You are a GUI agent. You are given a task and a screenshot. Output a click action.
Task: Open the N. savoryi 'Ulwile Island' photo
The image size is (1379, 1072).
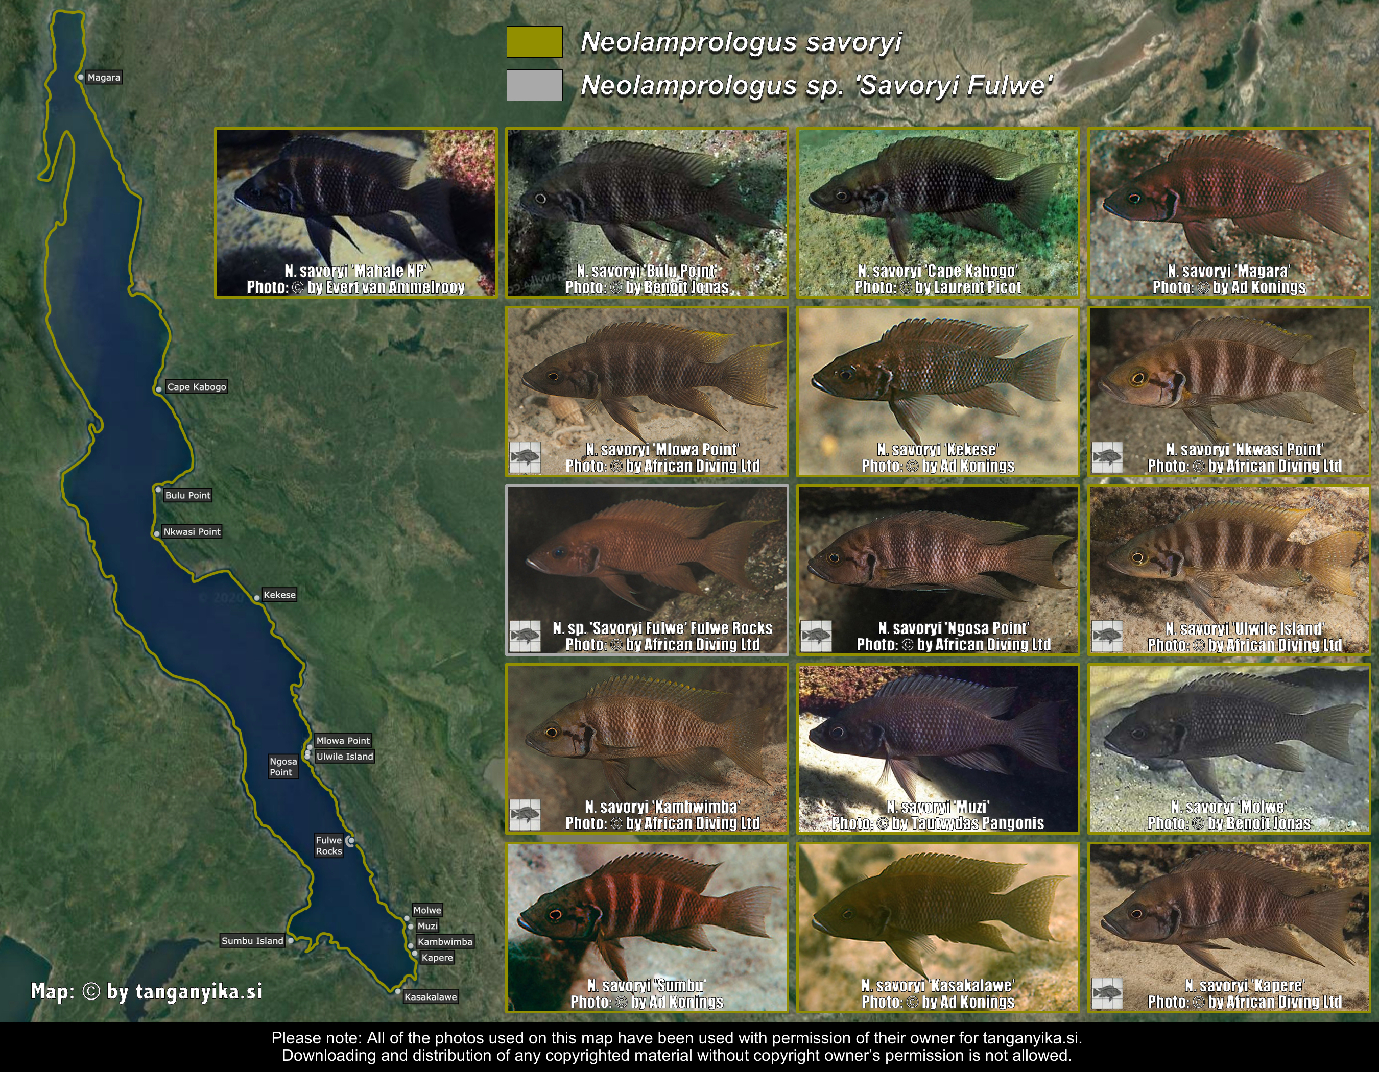coord(1229,570)
